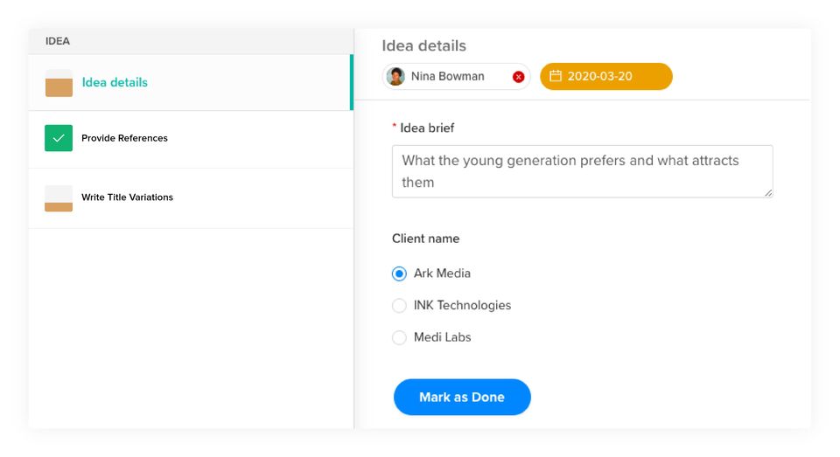
Task: Open the Write Title Variations step
Action: pos(191,198)
